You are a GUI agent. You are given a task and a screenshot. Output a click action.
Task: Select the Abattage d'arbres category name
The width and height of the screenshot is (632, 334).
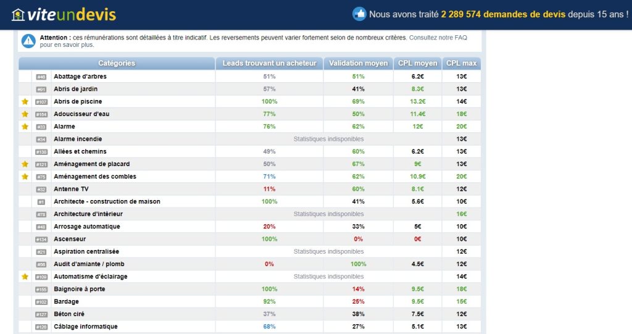click(x=80, y=76)
